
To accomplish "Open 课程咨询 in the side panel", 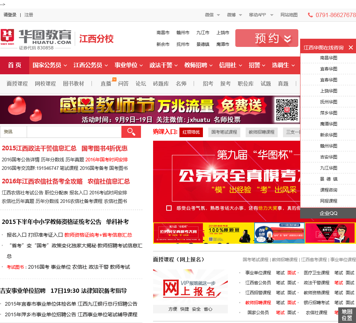I will click(329, 190).
